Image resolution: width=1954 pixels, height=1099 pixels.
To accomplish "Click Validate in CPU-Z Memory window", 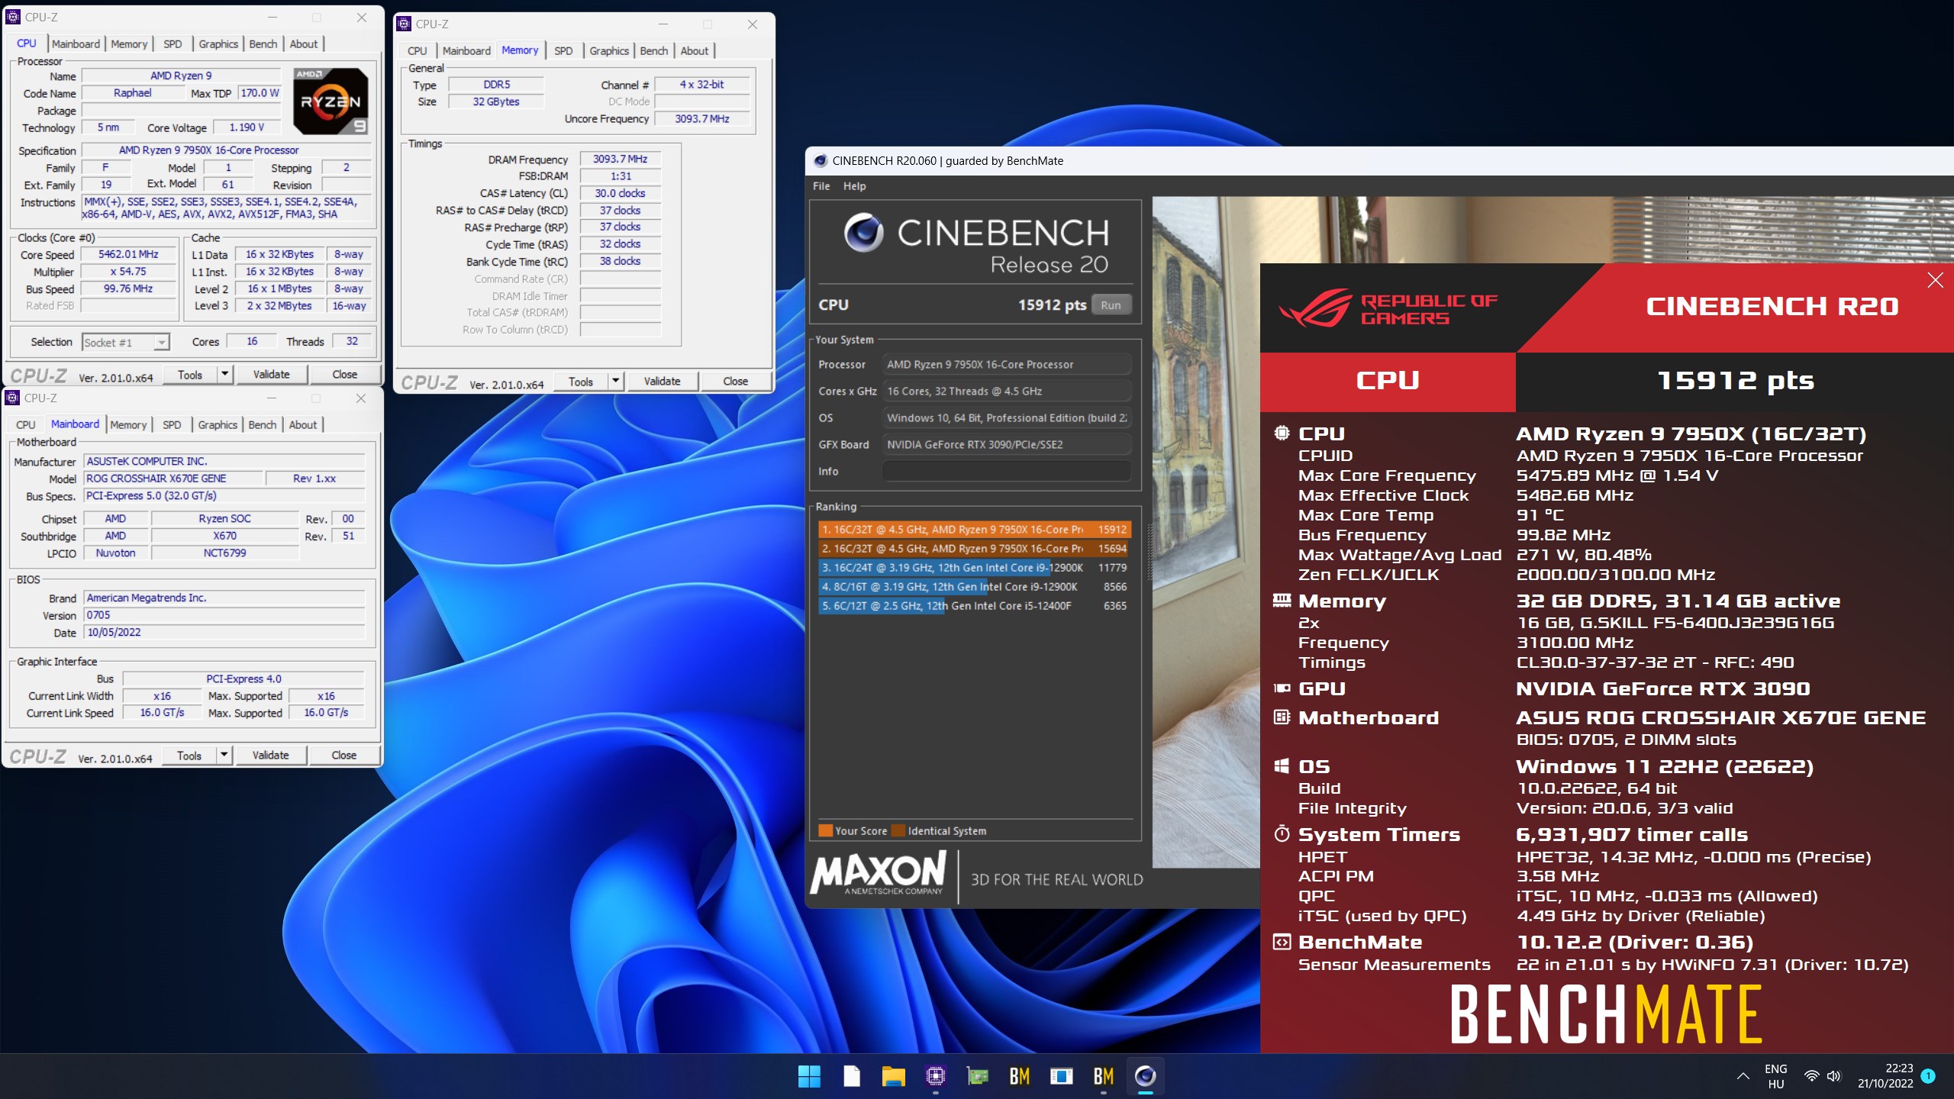I will tap(662, 381).
